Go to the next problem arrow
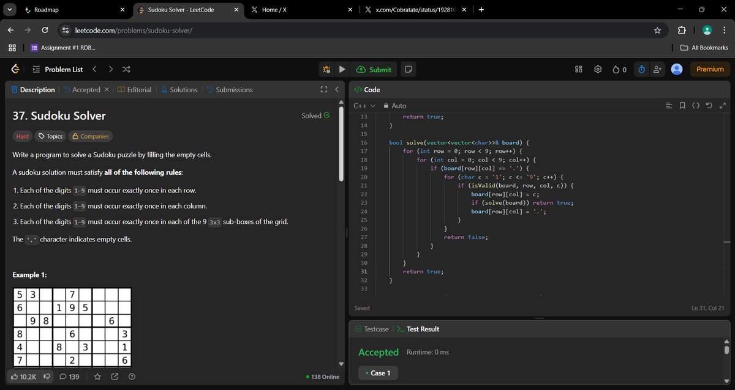This screenshot has height=390, width=735. (x=110, y=69)
